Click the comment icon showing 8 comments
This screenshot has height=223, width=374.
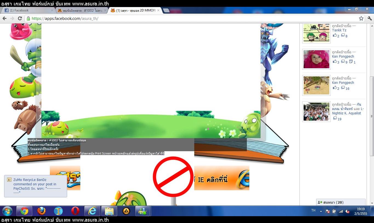[342, 35]
